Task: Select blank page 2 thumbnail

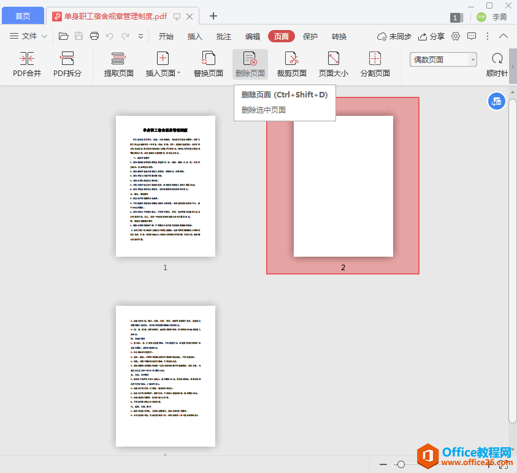Action: [x=343, y=186]
